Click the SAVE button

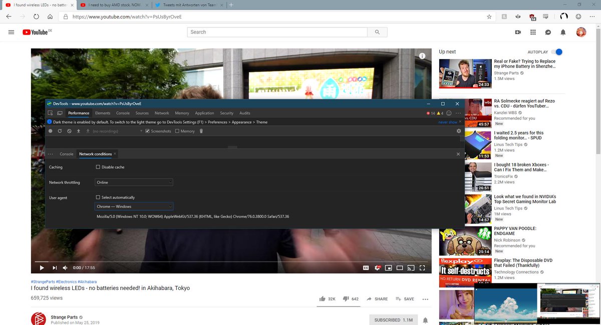click(x=405, y=299)
